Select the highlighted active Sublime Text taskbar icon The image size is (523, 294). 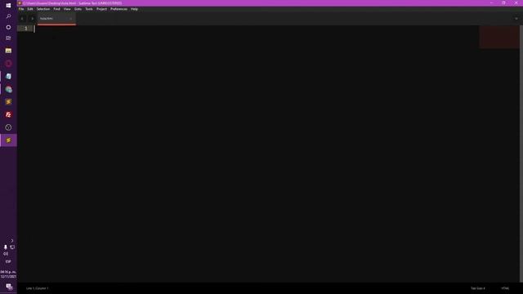click(x=8, y=140)
